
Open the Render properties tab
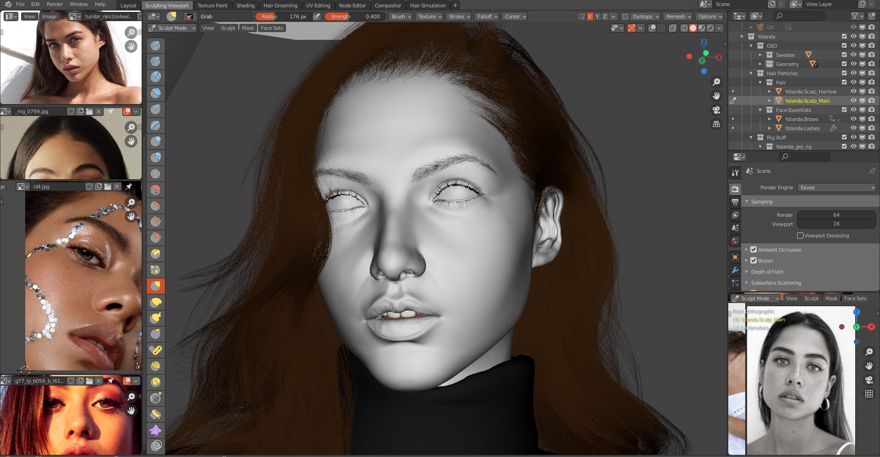(735, 189)
